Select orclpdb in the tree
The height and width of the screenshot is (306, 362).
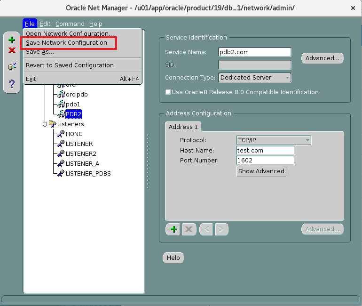pos(77,94)
